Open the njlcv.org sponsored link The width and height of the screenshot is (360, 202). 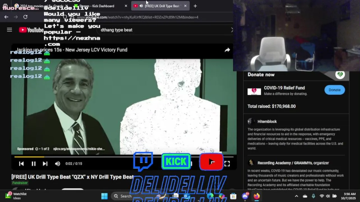point(79,149)
